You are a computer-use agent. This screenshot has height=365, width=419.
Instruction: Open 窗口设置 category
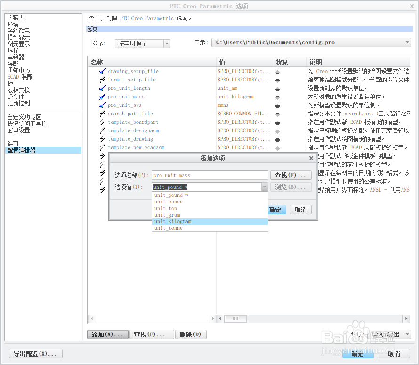[x=18, y=130]
